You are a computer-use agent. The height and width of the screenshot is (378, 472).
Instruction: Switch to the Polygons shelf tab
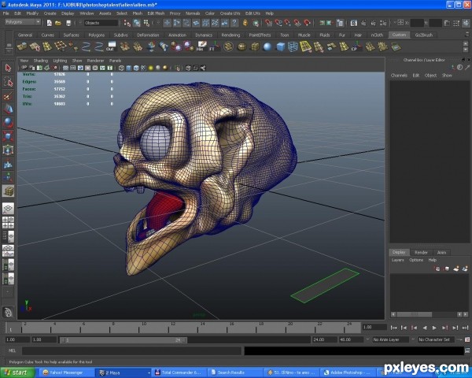point(96,35)
